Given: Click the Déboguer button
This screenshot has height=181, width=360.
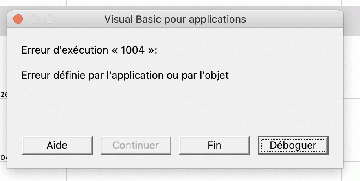Looking at the screenshot, I should click(293, 145).
